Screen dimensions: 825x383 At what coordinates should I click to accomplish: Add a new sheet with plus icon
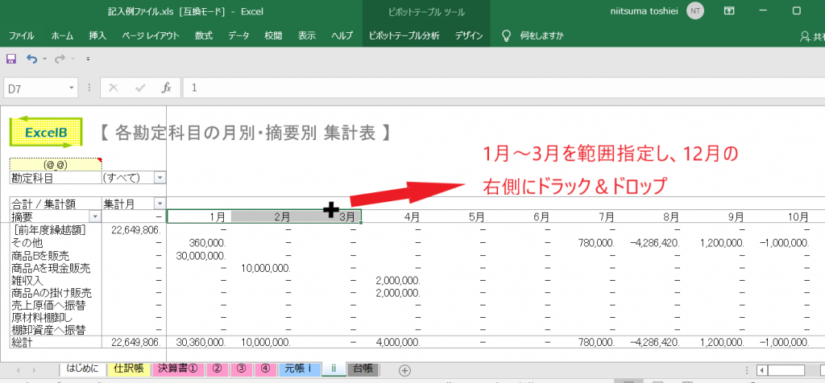coord(404,370)
